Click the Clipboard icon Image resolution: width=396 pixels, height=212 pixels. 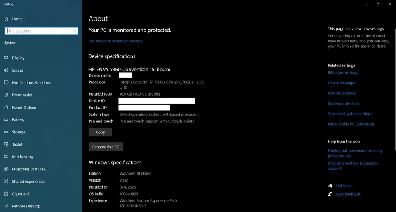(6, 193)
